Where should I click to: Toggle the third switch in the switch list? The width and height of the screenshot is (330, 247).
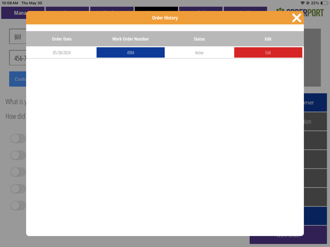pos(18,172)
